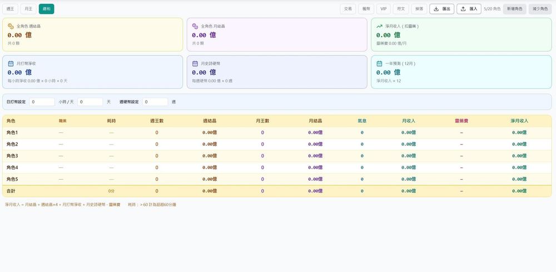Screen dimensions: 556x272
Task: Click the 角色5 row name
Action: (12, 179)
